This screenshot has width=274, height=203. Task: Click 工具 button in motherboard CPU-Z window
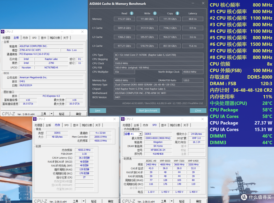click(x=44, y=114)
